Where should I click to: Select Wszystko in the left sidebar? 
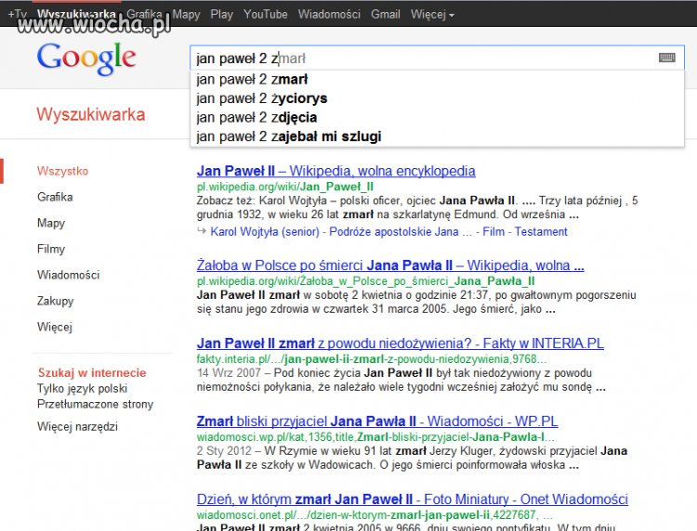click(x=62, y=171)
